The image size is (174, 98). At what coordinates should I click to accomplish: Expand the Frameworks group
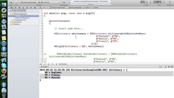click(10, 22)
